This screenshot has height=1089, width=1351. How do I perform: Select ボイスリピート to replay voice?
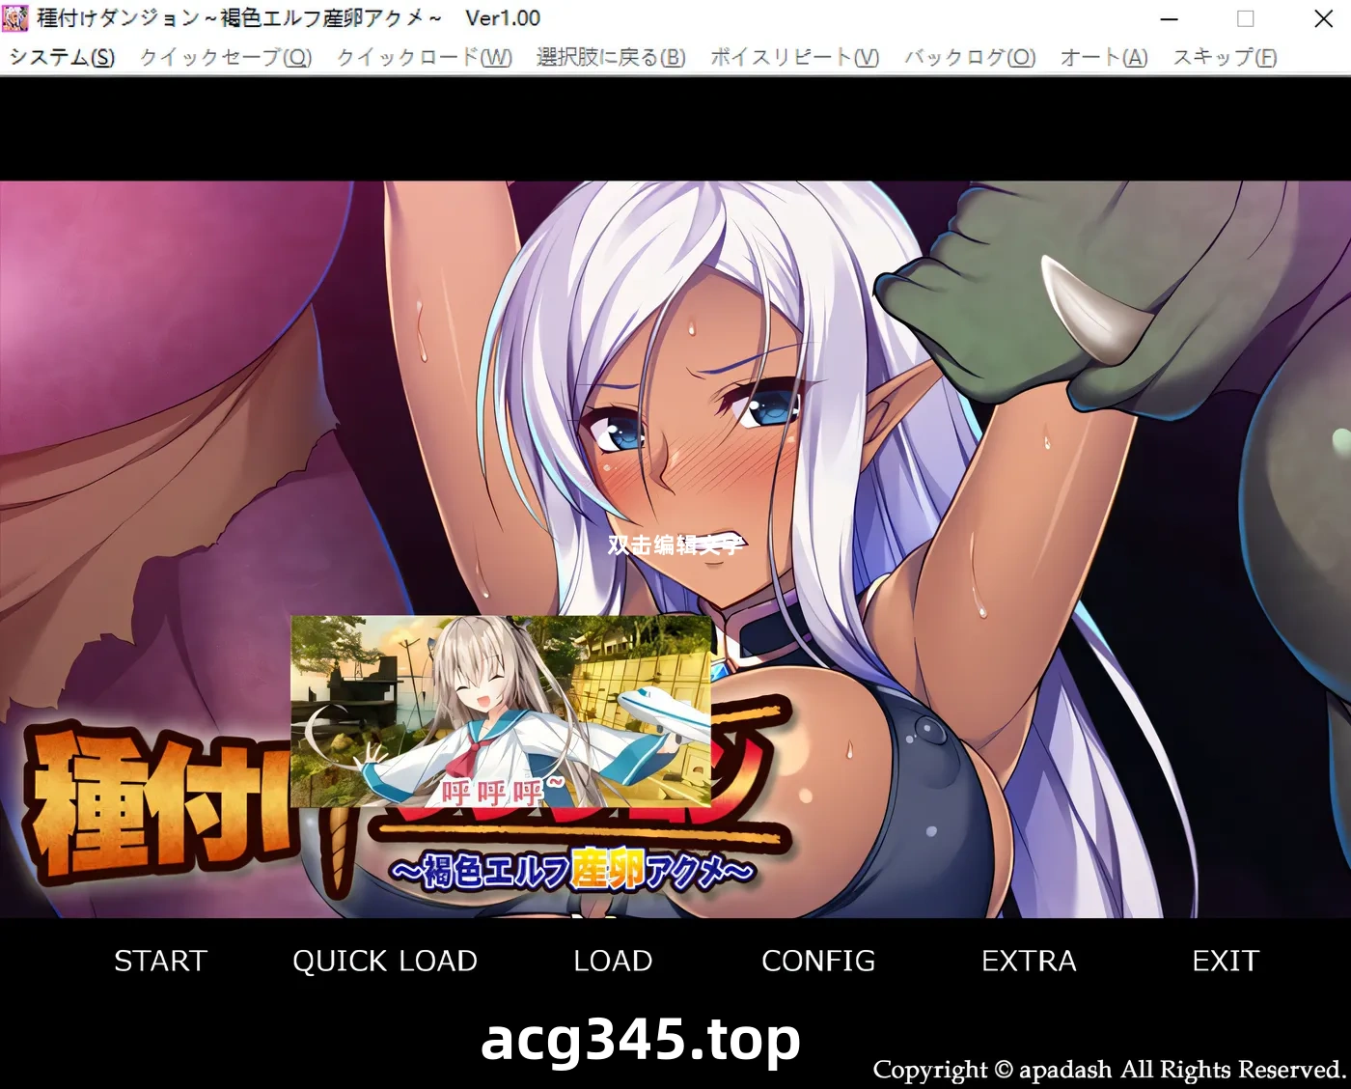tap(791, 57)
